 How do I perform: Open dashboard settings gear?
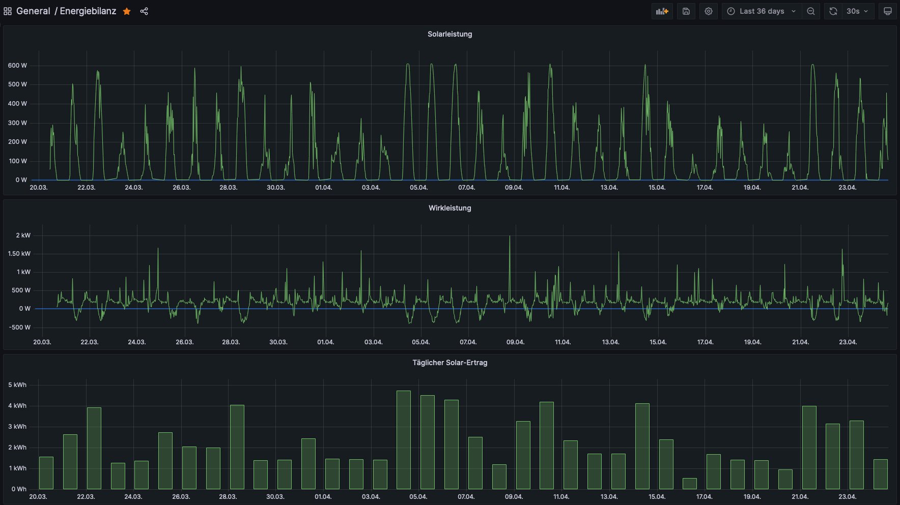(708, 11)
